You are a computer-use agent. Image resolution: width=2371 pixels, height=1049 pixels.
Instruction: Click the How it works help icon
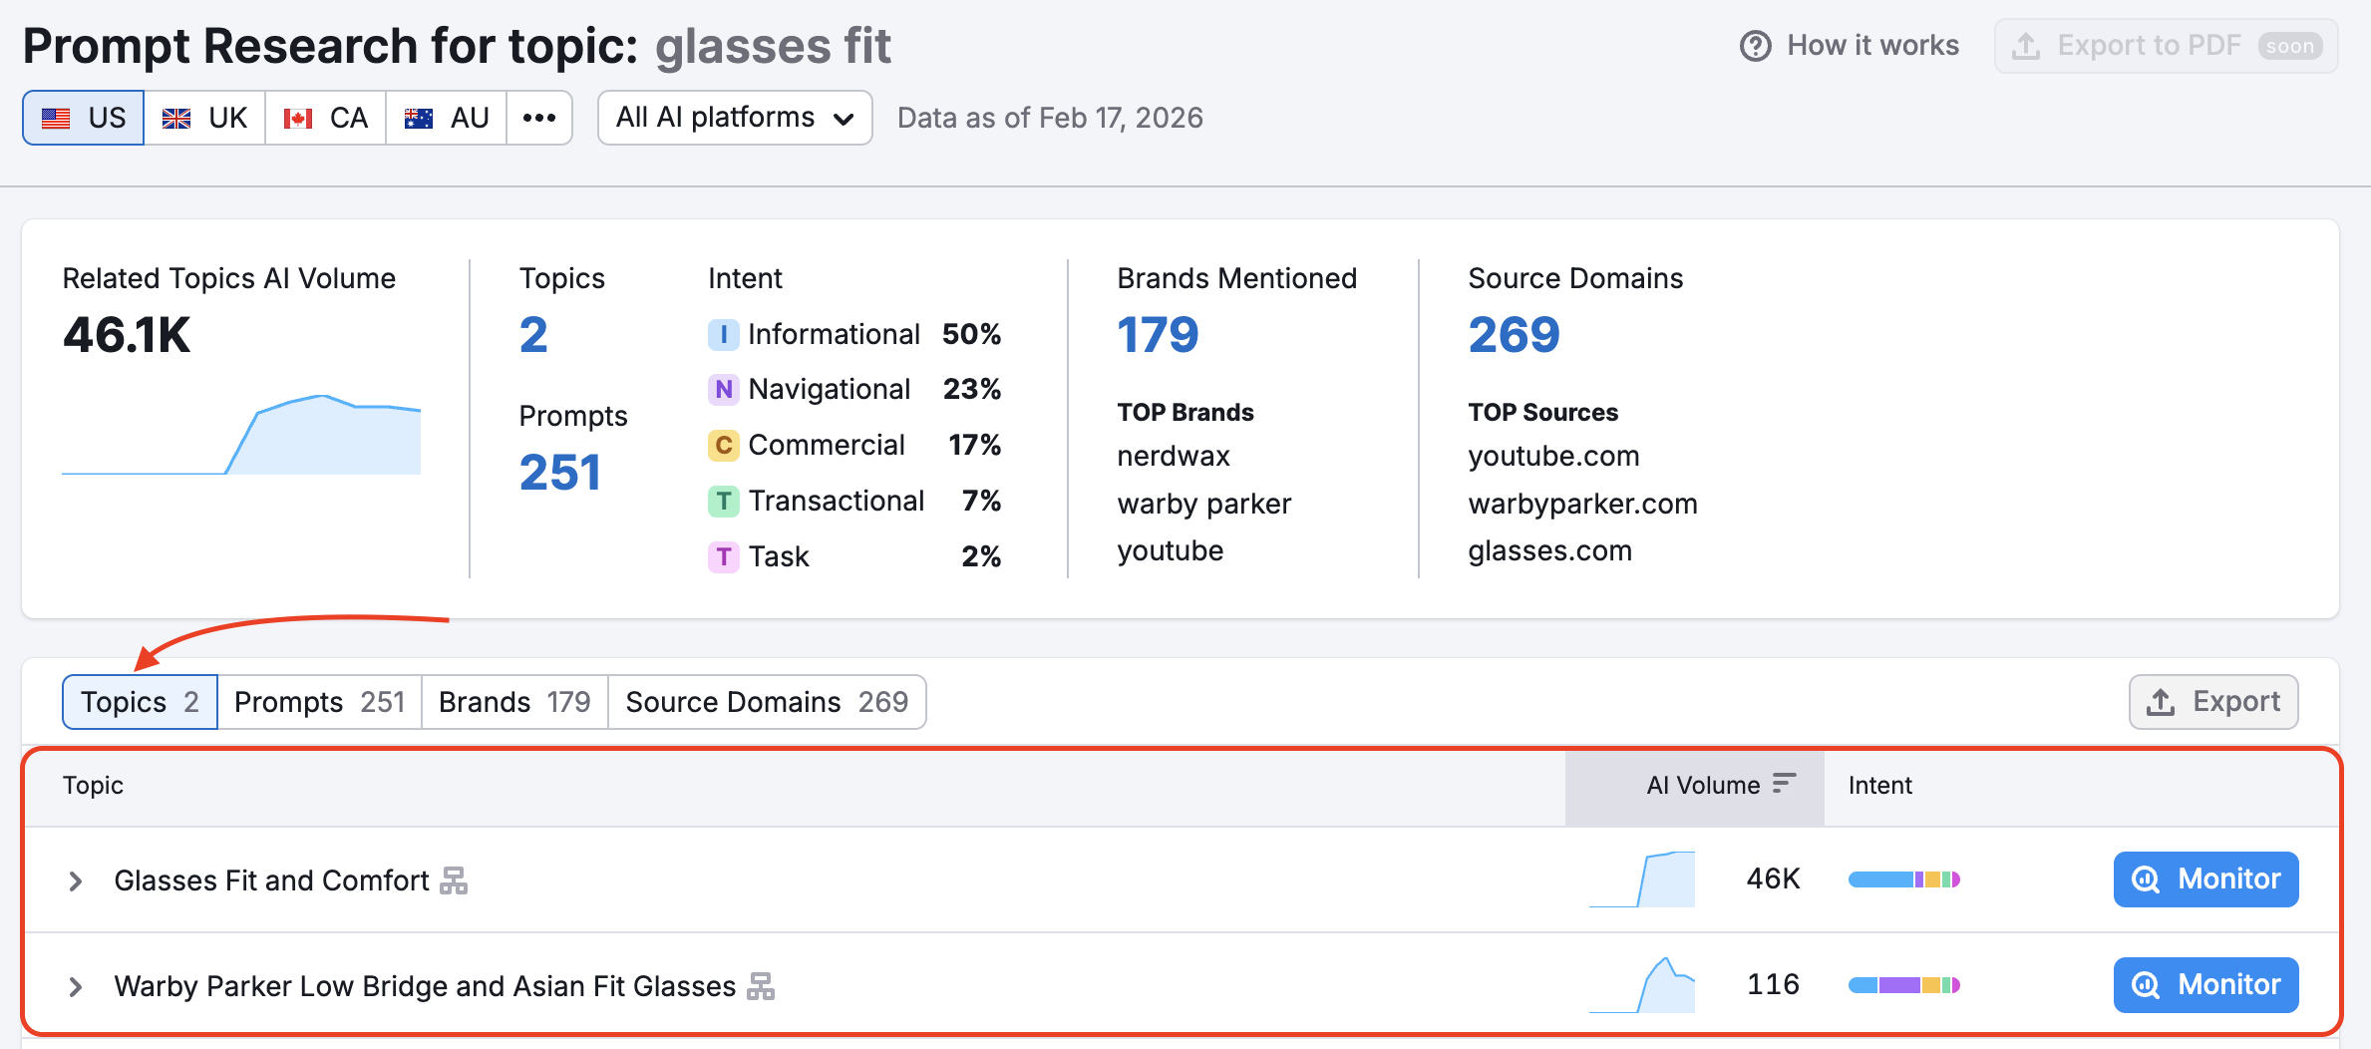[x=1755, y=46]
